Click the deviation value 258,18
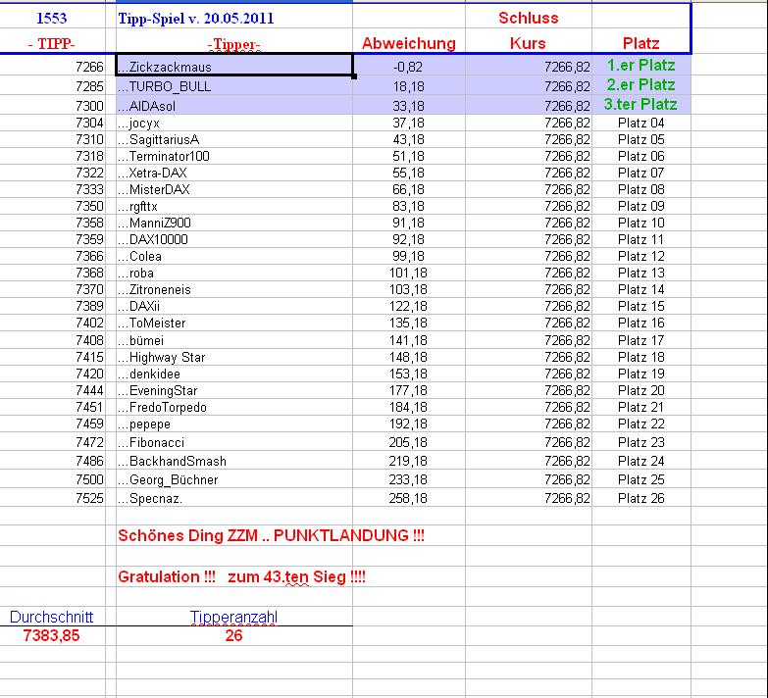768x698 pixels. (408, 498)
